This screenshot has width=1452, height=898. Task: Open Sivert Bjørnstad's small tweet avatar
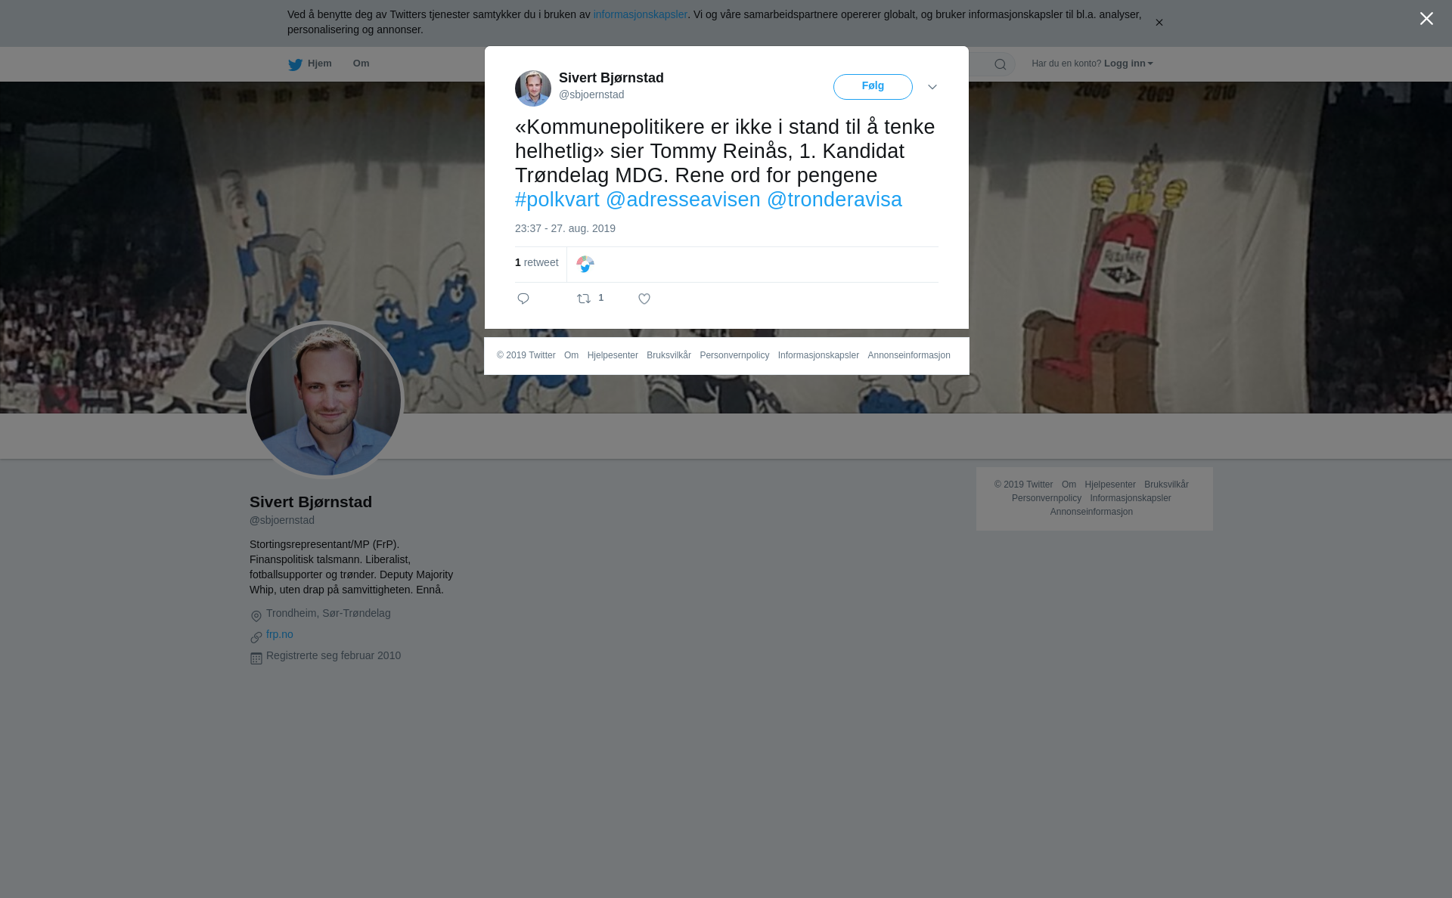tap(533, 88)
